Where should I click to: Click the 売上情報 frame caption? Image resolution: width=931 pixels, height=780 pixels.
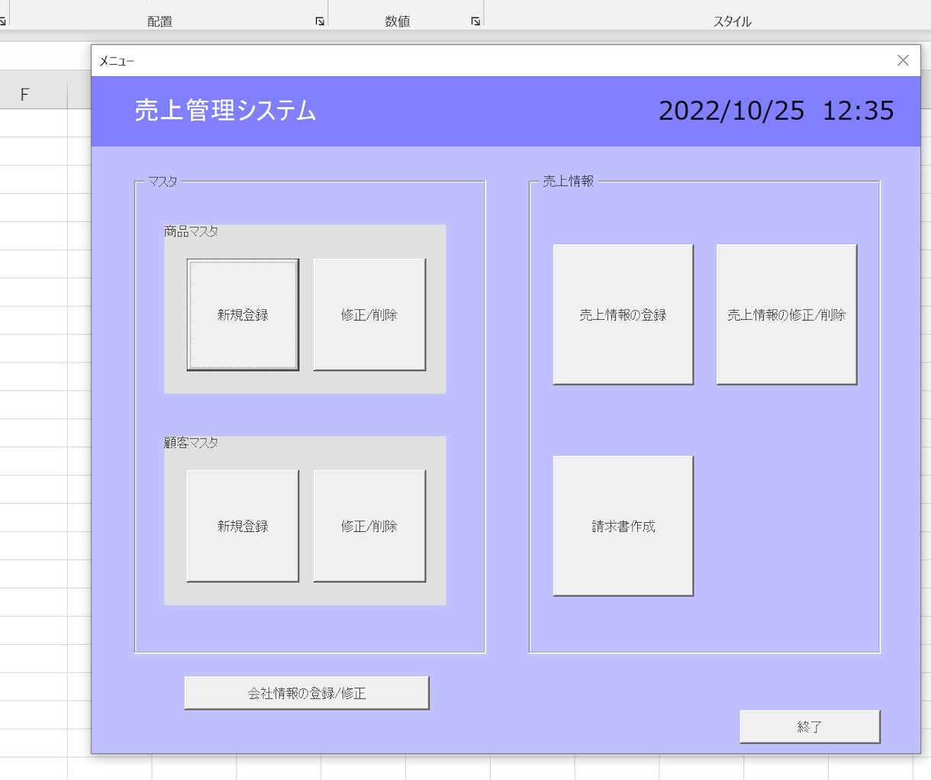pos(568,182)
